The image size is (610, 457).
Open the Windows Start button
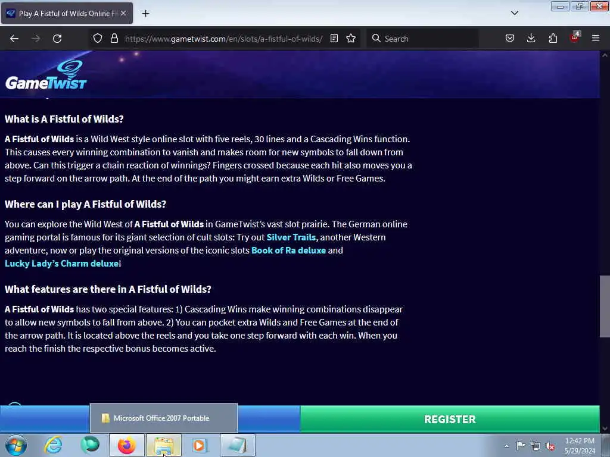point(16,445)
